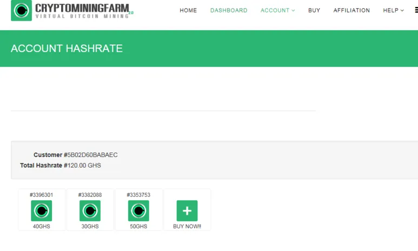Open the Affiliation page
Viewport: 418px width, 251px height.
[x=351, y=10]
